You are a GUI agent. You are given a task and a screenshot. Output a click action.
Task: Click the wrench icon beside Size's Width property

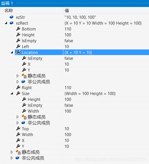click(24, 111)
